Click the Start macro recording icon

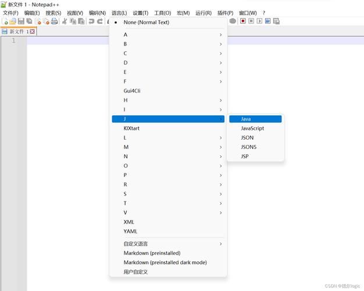coord(243,21)
